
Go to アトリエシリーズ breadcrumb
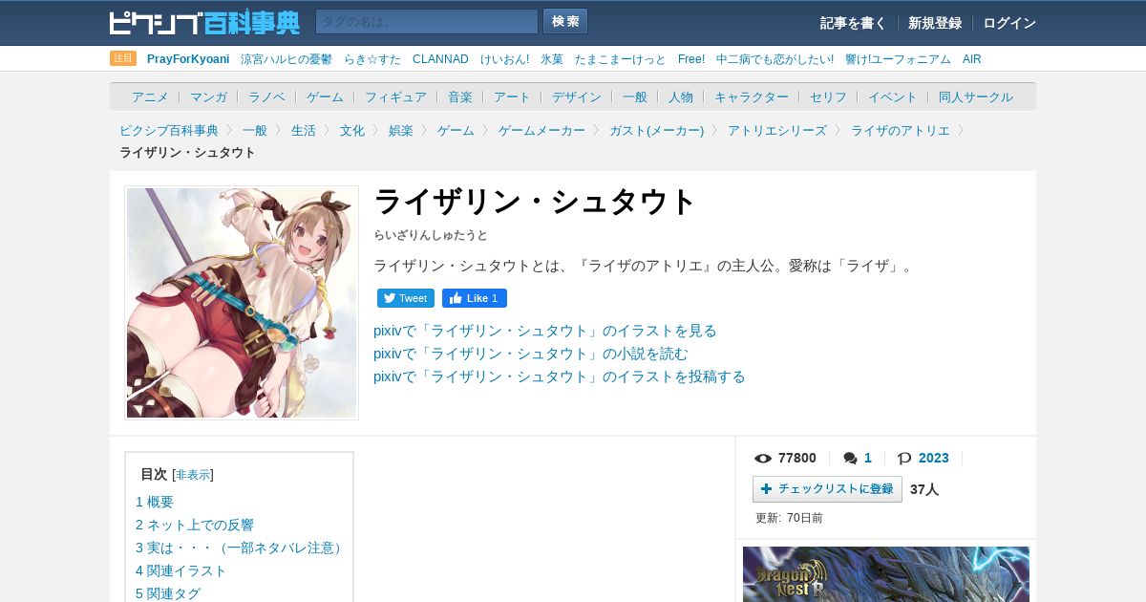coord(777,130)
